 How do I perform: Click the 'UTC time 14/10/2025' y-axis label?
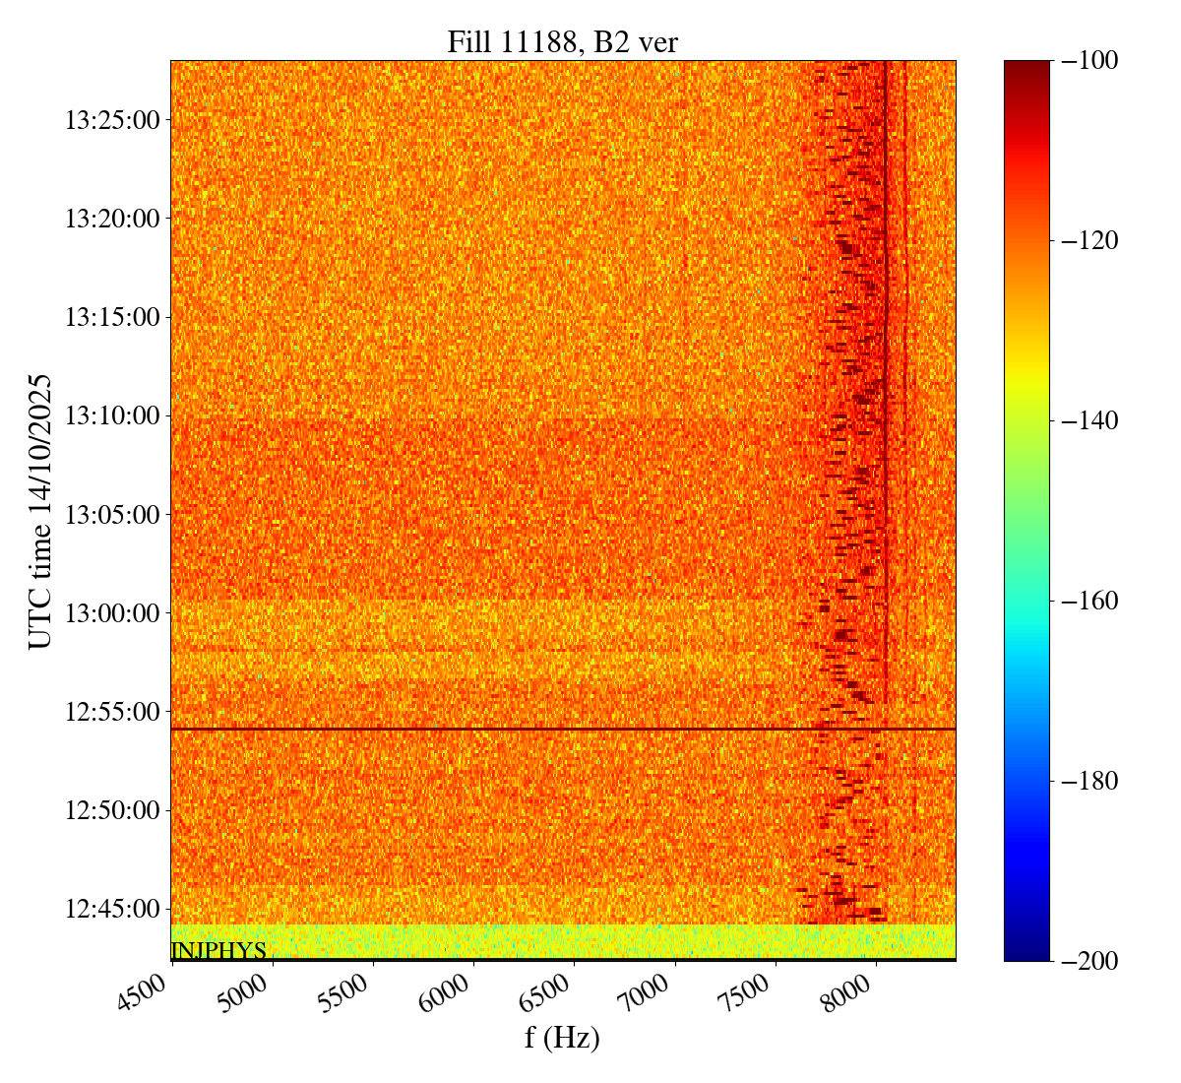coord(40,511)
